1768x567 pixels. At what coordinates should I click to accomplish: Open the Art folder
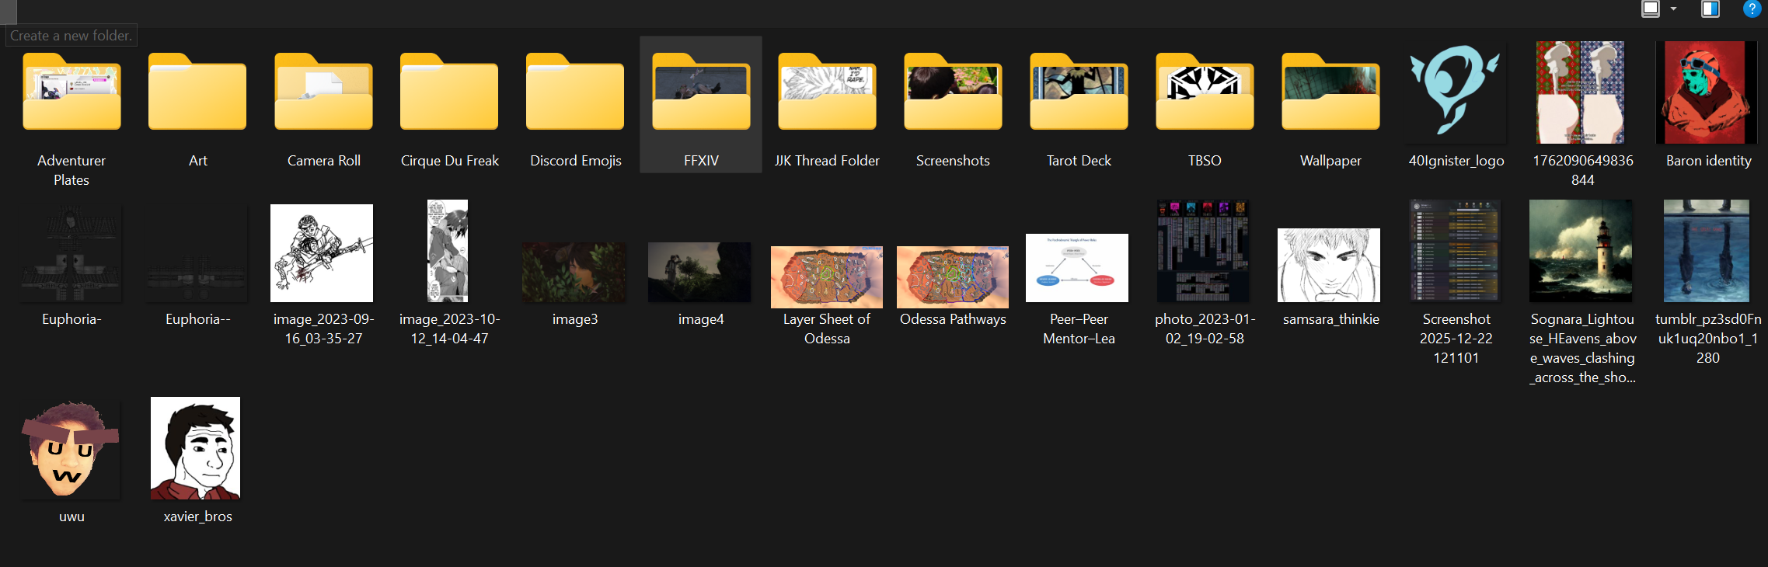pos(197,92)
